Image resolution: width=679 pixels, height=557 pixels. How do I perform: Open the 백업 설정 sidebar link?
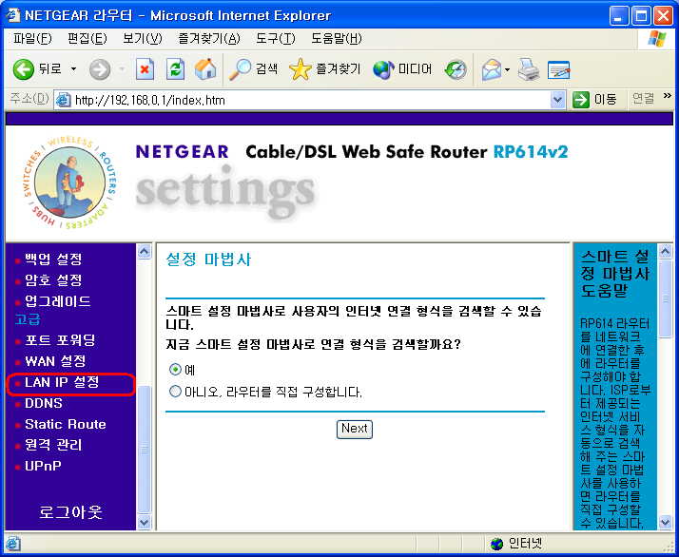coord(53,259)
